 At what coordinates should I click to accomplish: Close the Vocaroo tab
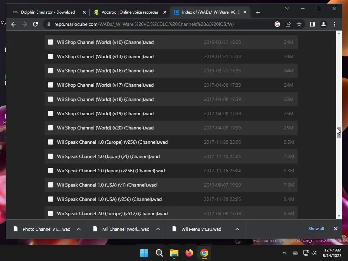pos(165,13)
